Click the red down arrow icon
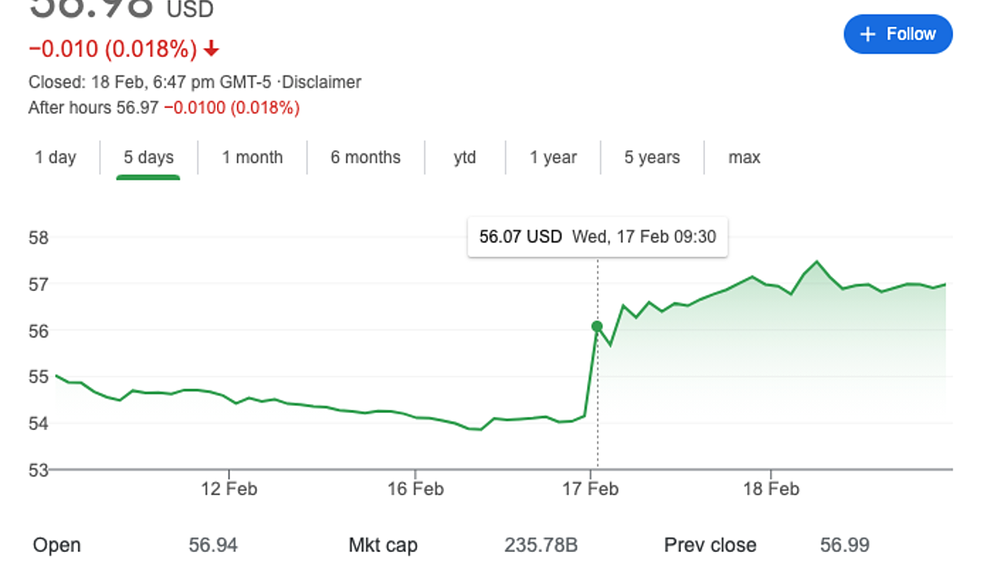The height and width of the screenshot is (561, 997). click(211, 50)
